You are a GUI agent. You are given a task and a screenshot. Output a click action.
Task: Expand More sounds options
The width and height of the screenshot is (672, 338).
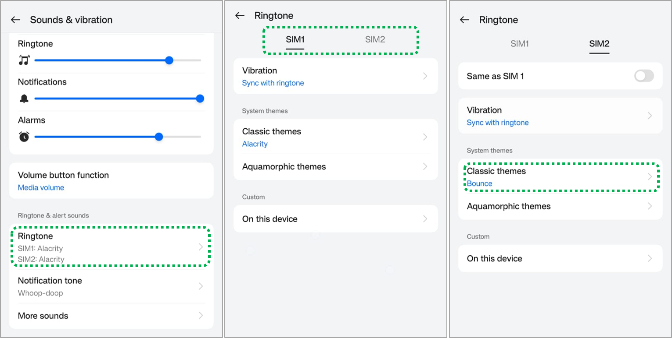pyautogui.click(x=111, y=316)
